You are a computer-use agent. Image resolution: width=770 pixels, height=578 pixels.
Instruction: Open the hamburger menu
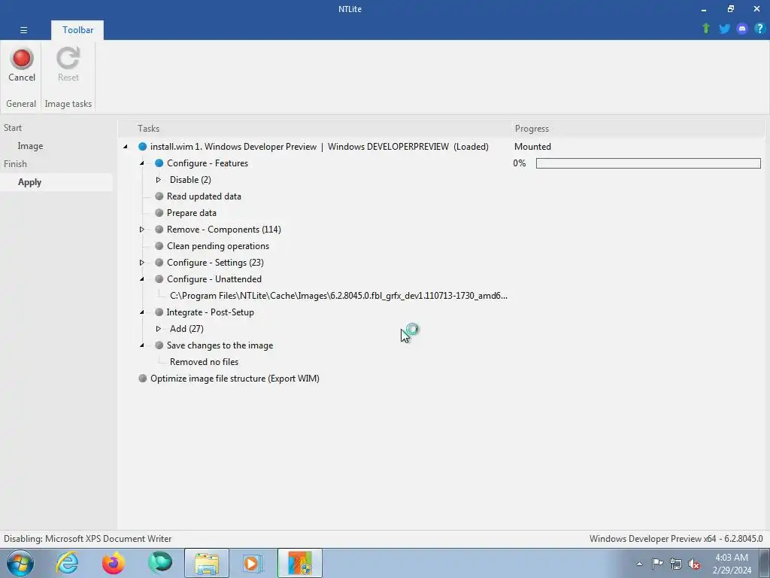pos(23,30)
